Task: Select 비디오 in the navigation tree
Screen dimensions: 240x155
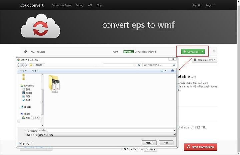Action: 27,93
